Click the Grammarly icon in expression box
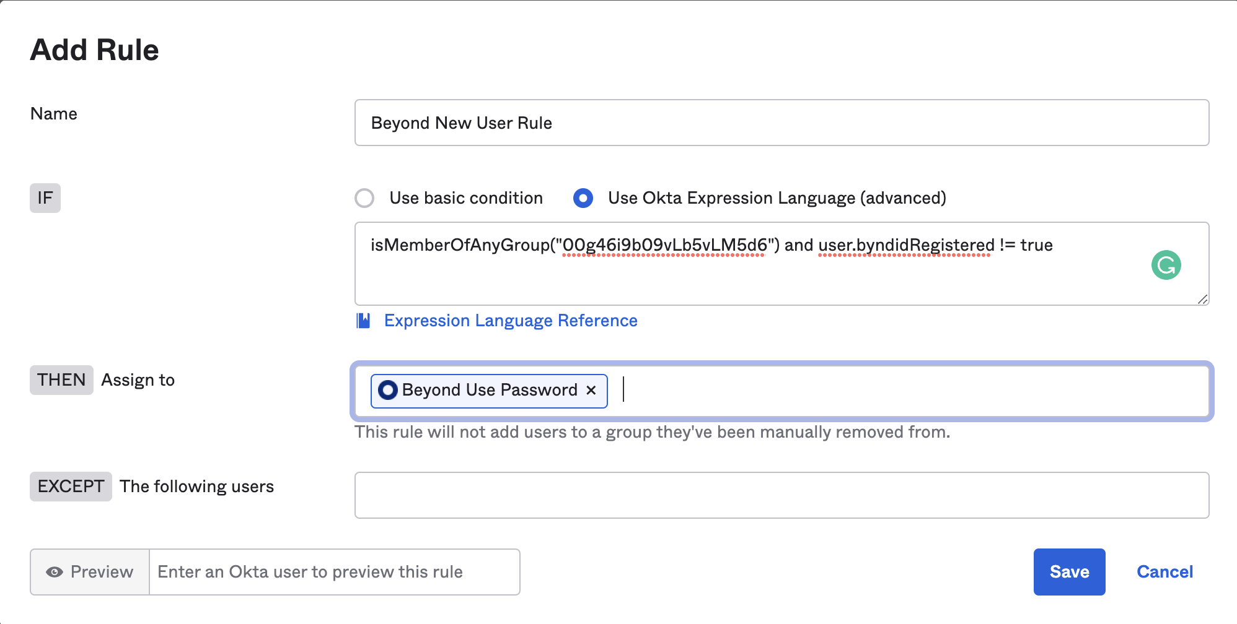Image resolution: width=1237 pixels, height=624 pixels. click(1166, 265)
